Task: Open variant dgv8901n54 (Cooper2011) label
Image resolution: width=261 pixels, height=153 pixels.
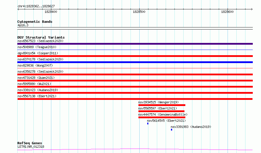Action: [x=38, y=53]
